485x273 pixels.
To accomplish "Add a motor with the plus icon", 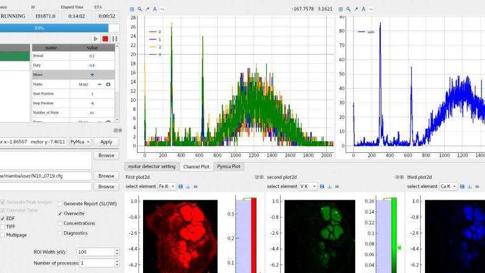I will [x=92, y=75].
